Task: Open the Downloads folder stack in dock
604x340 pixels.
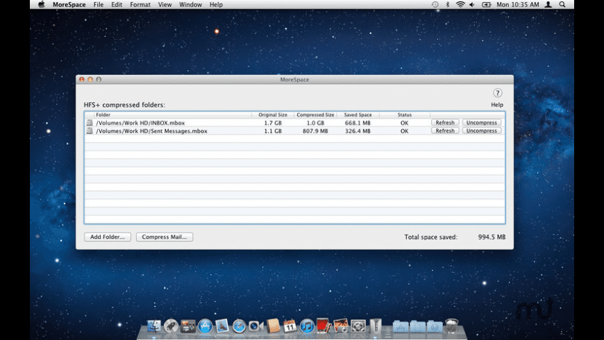Action: [435, 326]
